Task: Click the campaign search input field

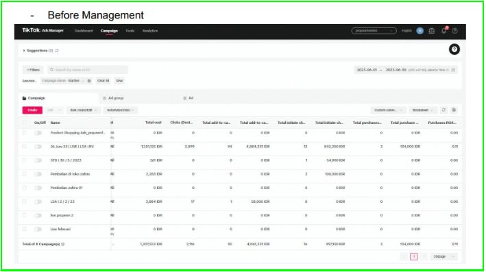Action: click(x=88, y=70)
